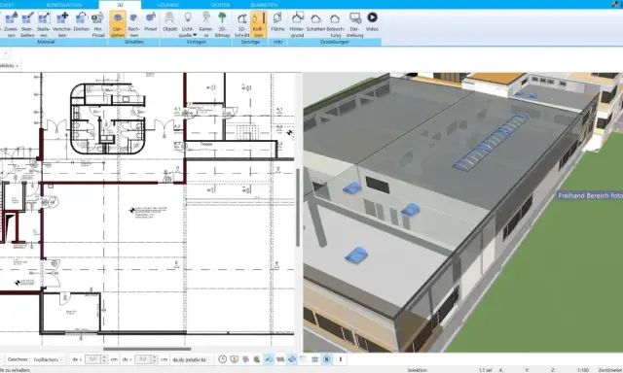This screenshot has height=373, width=623.
Task: Open the 3D-Schnitt tool
Action: click(241, 24)
